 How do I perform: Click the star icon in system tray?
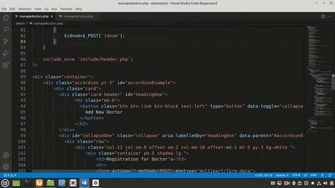click(312, 183)
